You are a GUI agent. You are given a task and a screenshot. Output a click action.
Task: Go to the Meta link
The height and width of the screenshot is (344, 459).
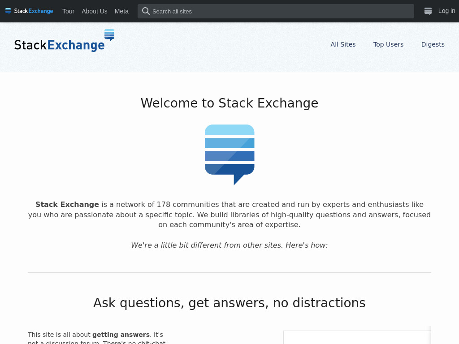coord(121,11)
